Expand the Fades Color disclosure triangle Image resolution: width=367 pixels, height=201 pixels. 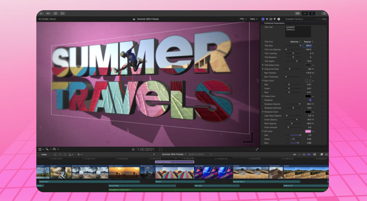(263, 96)
